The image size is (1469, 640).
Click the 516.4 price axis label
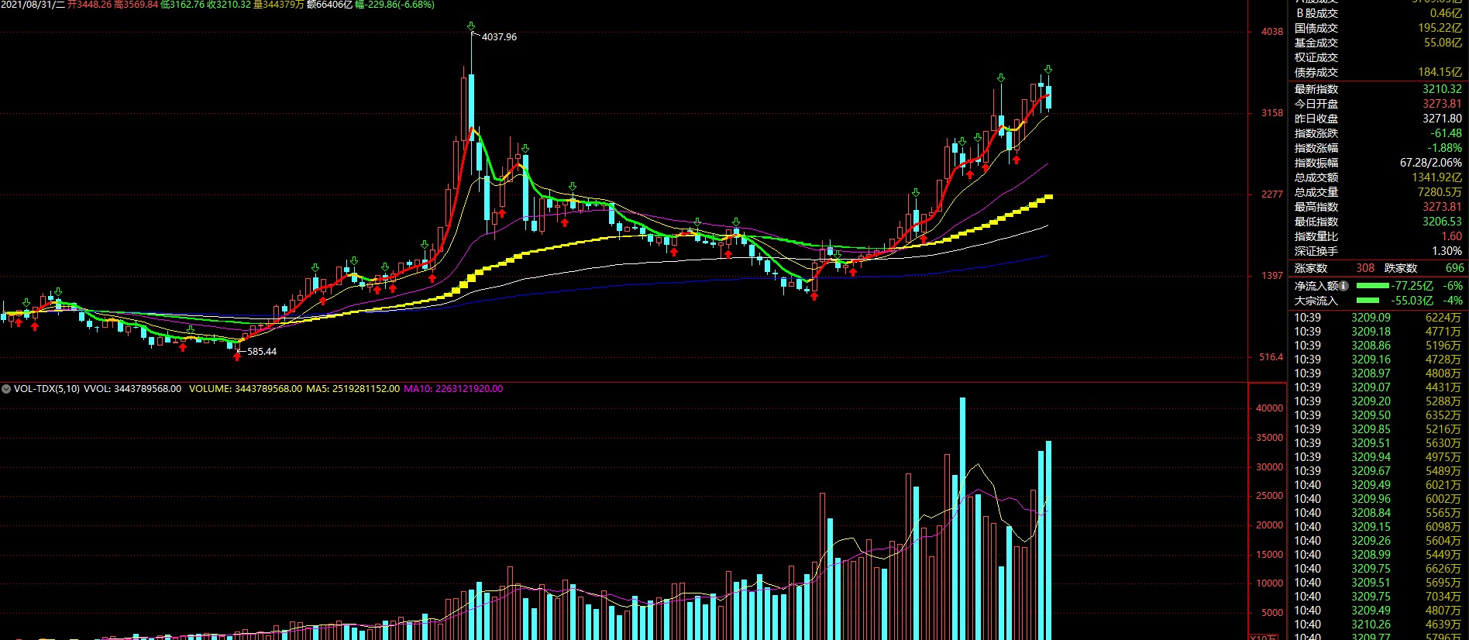click(x=1271, y=357)
